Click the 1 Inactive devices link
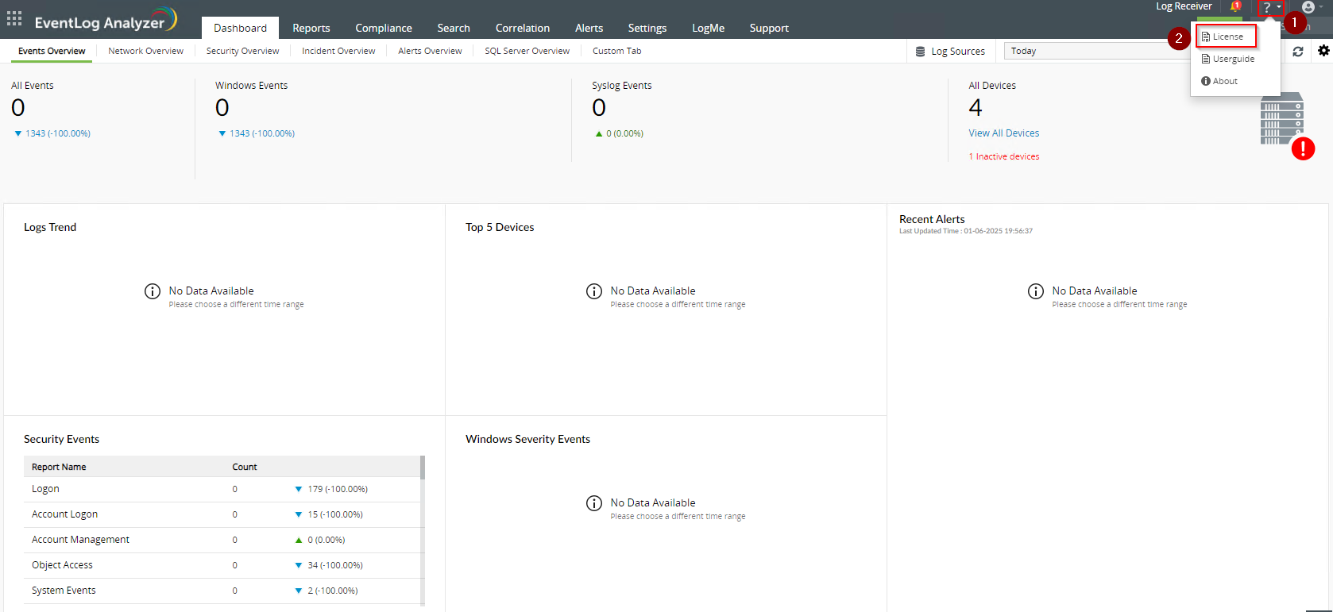Screen dimensions: 1333x612 1003,156
